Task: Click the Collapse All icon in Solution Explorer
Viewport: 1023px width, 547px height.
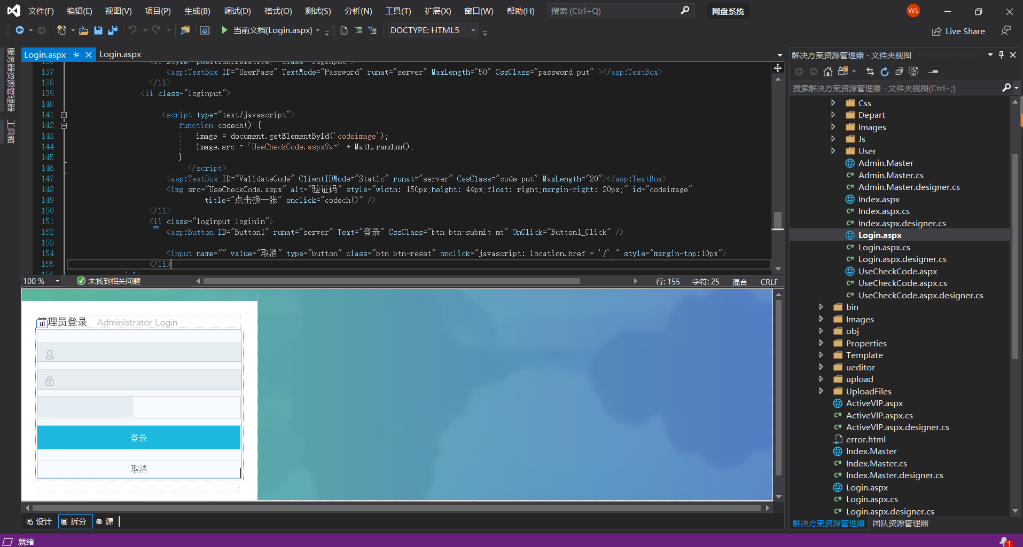Action: (899, 72)
